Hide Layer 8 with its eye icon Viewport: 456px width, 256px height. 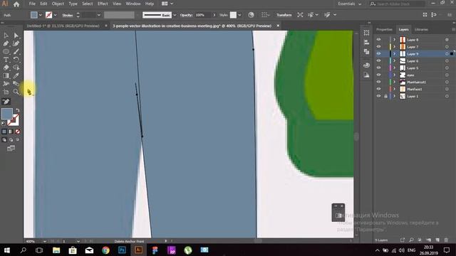[x=378, y=40]
